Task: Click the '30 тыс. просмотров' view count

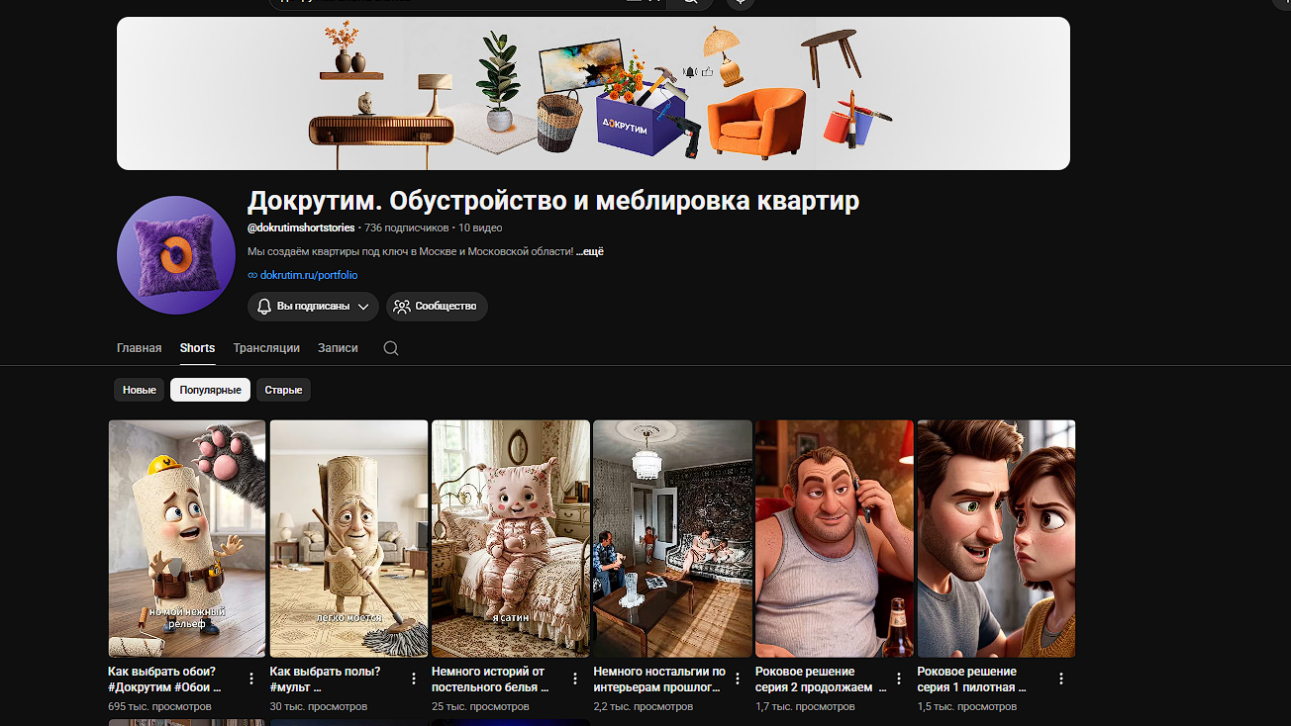Action: (x=319, y=707)
